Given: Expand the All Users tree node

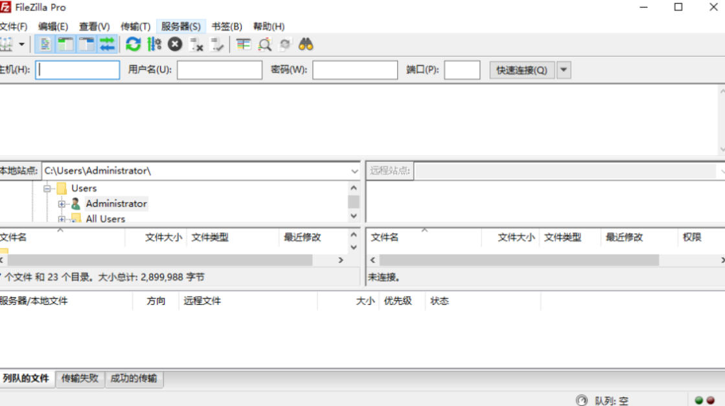Looking at the screenshot, I should click(62, 219).
